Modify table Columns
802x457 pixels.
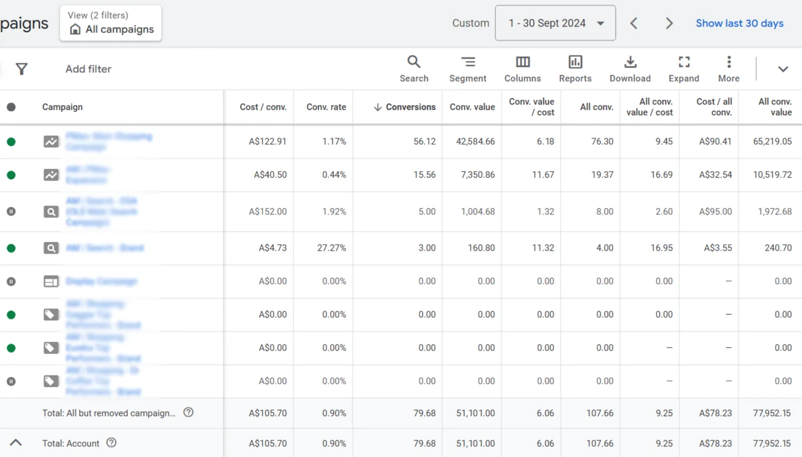click(522, 69)
